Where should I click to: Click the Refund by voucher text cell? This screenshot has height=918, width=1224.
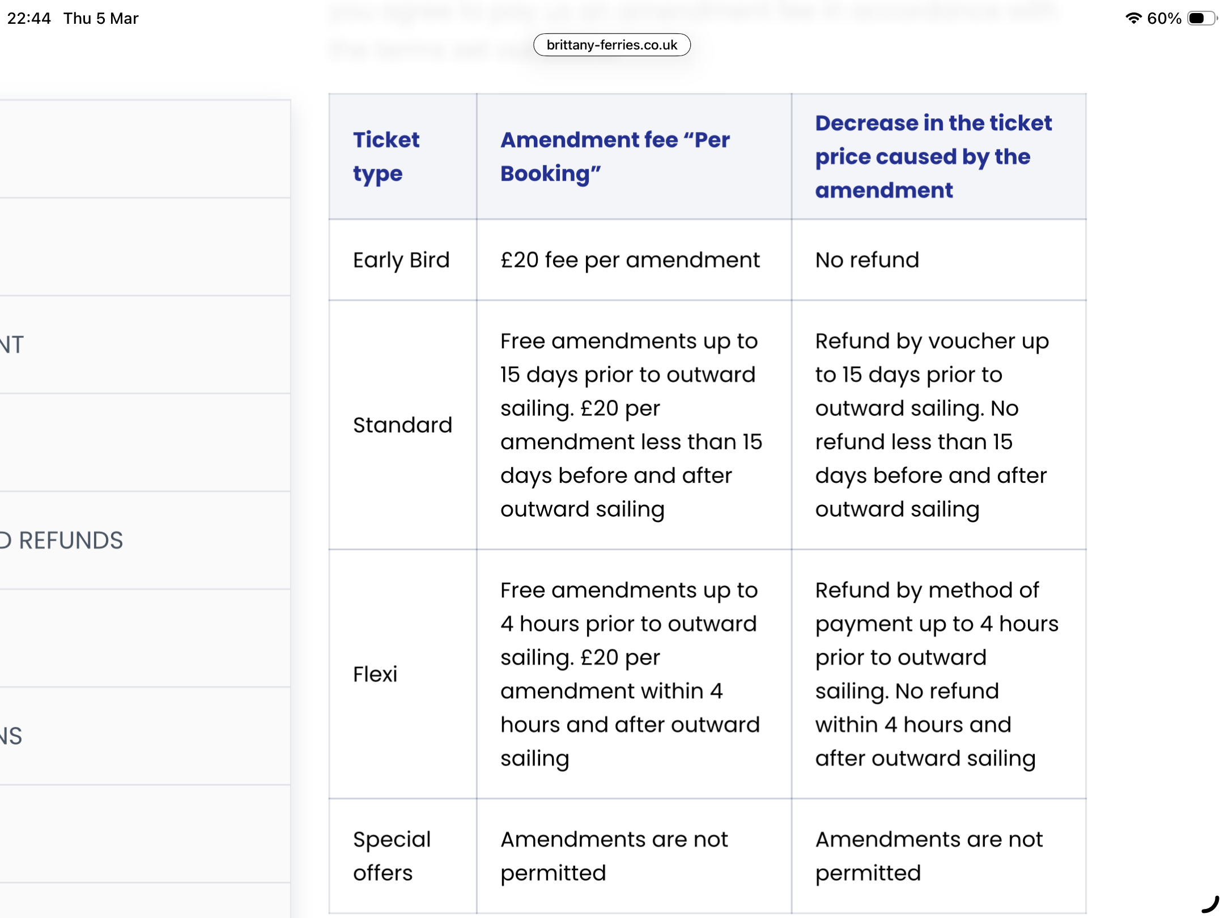pyautogui.click(x=931, y=424)
